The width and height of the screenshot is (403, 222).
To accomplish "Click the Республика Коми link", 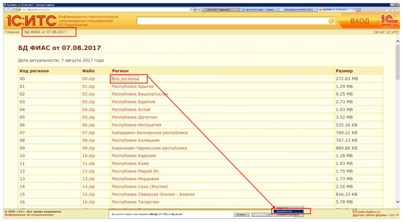I will tap(130, 164).
